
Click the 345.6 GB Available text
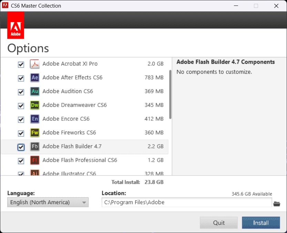coord(252,194)
